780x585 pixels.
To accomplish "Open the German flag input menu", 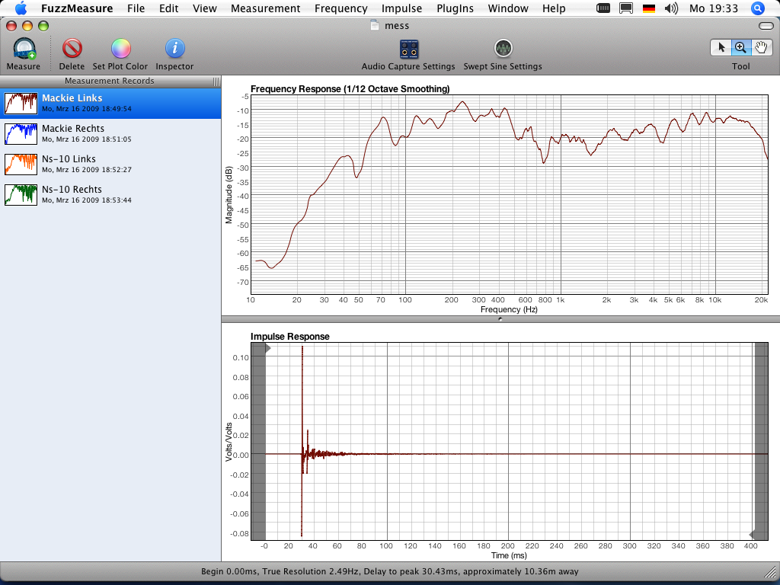I will (x=649, y=8).
